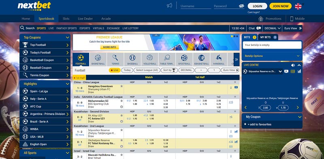The height and width of the screenshot is (159, 324).
Task: Open Live Centre video stream icon
Action: click(x=286, y=71)
